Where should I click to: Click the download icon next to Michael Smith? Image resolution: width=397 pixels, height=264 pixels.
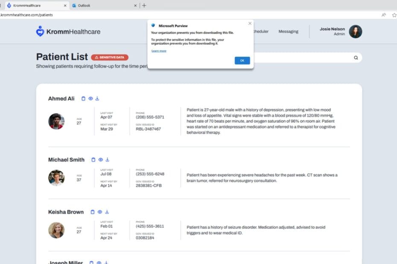coord(107,160)
